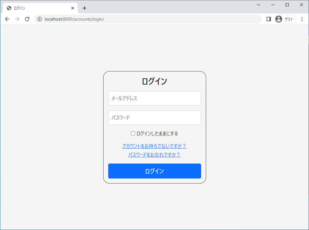
Task: Open the ゲスト profile icon
Action: point(279,19)
